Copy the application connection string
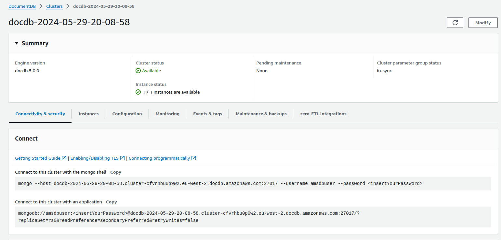Screen dimensions: 501x240 [x=112, y=202]
